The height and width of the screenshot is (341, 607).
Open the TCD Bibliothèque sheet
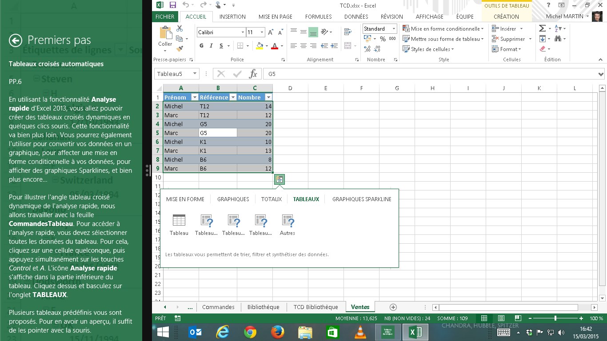coord(315,307)
